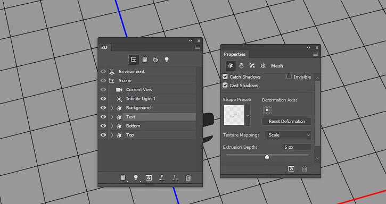This screenshot has width=386, height=204.
Task: Open the Coordinates properties icon
Action: (263, 66)
